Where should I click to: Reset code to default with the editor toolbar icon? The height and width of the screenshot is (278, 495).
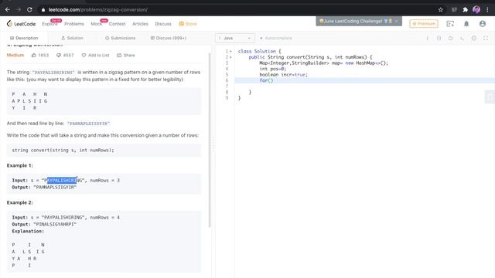pos(450,38)
